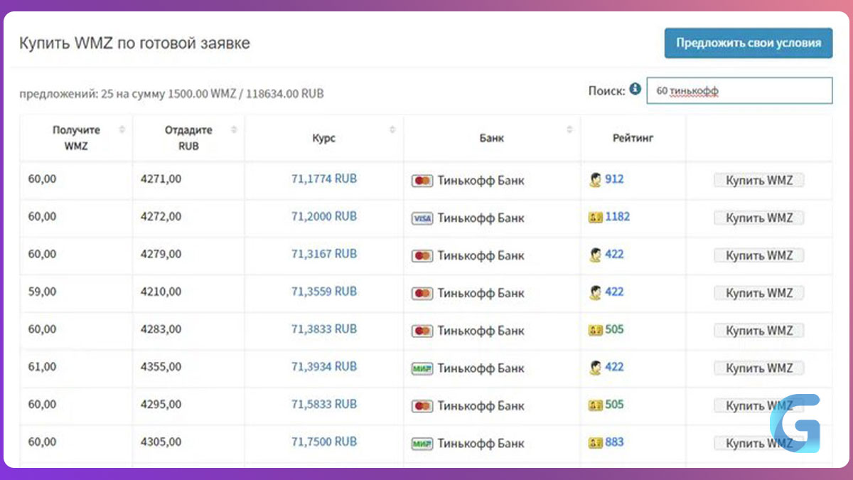Click Купить WMZ for rate 71,7500 RUB
This screenshot has width=853, height=480.
point(758,443)
